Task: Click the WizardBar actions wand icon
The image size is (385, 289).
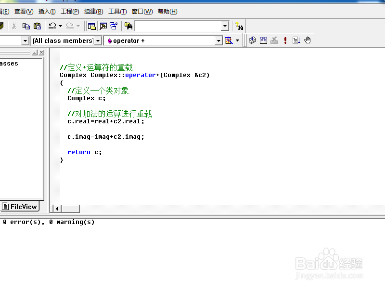Action: coord(229,40)
